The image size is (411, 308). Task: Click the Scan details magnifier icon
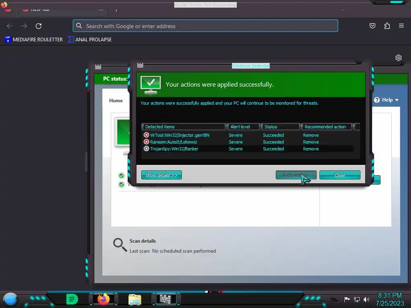120,245
